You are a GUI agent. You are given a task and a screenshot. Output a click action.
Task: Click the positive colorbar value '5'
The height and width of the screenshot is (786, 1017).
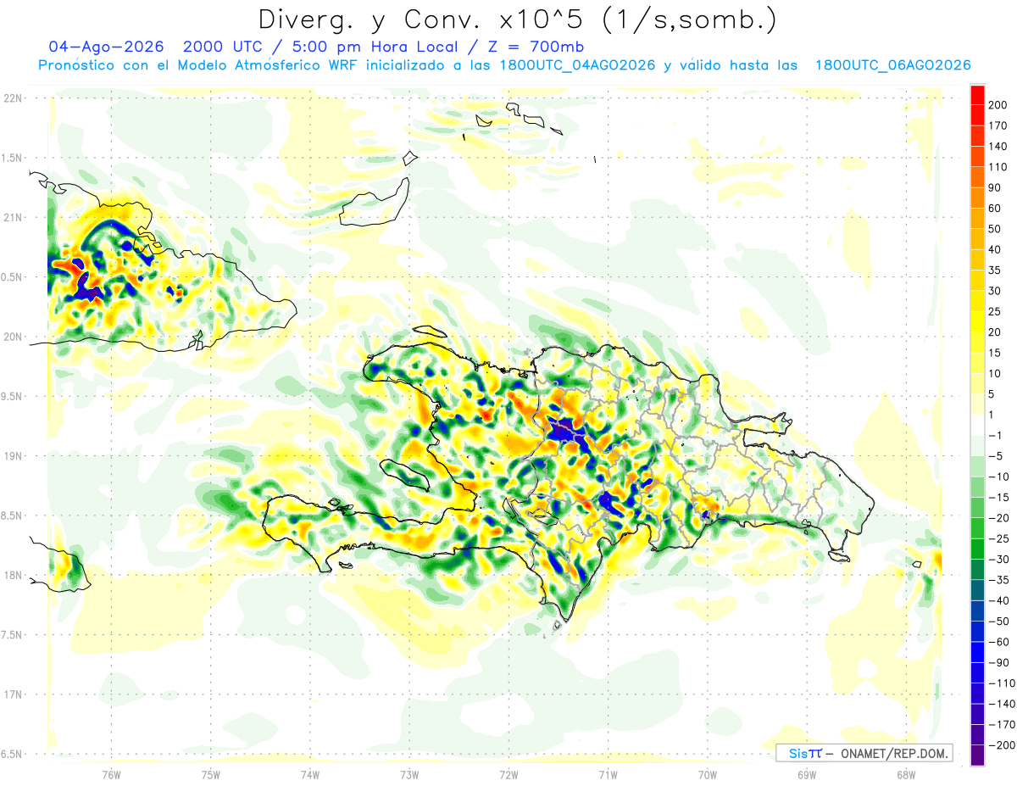tap(992, 393)
